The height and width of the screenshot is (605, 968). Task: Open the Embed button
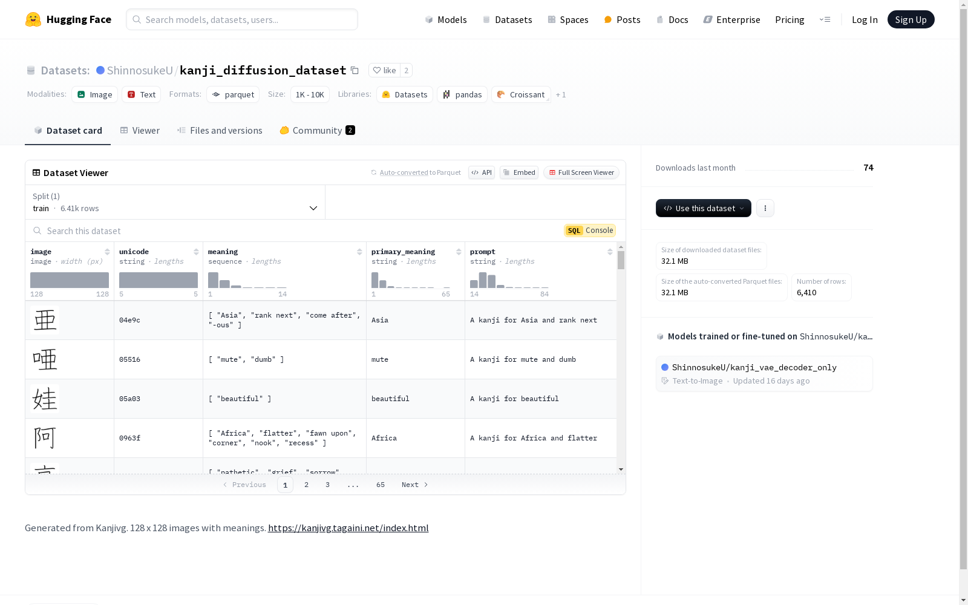[x=519, y=172]
